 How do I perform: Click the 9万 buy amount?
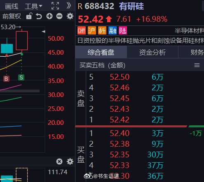tap(157, 144)
